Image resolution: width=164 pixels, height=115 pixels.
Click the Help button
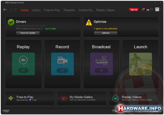(x=6, y=111)
